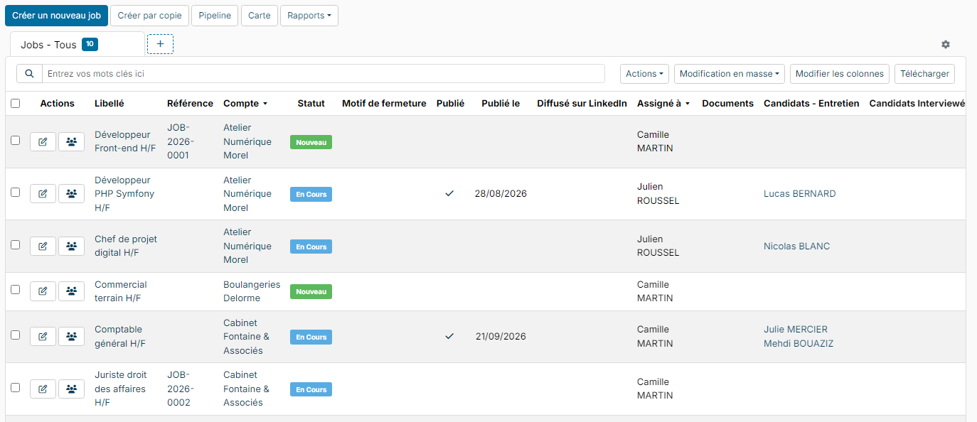Click the search magnifier icon
Screen dimensions: 977x422
[29, 74]
